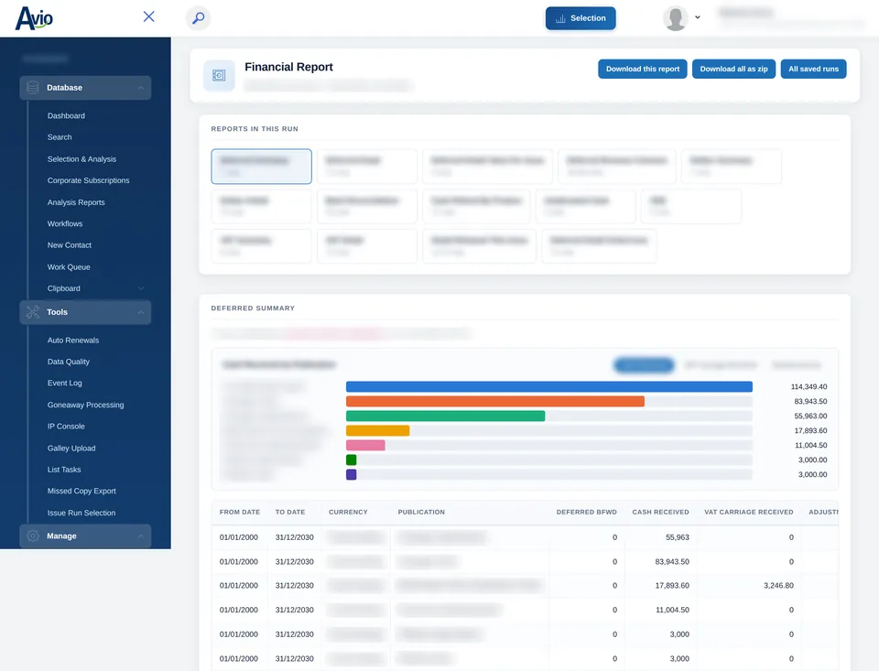Click Download this report
The height and width of the screenshot is (671, 879).
643,69
